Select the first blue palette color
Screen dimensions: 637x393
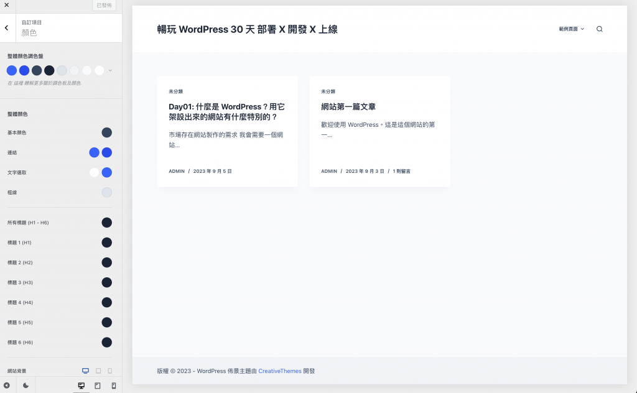coord(12,70)
